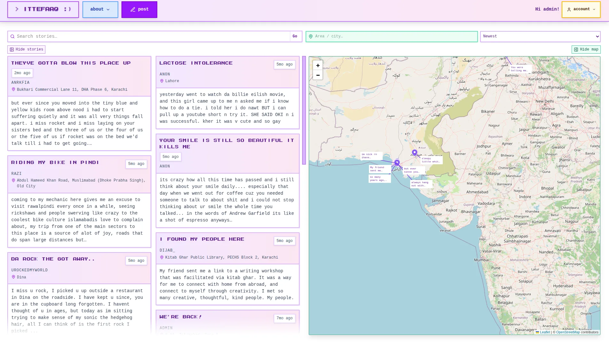Click the location pin icon in area field

click(x=311, y=36)
